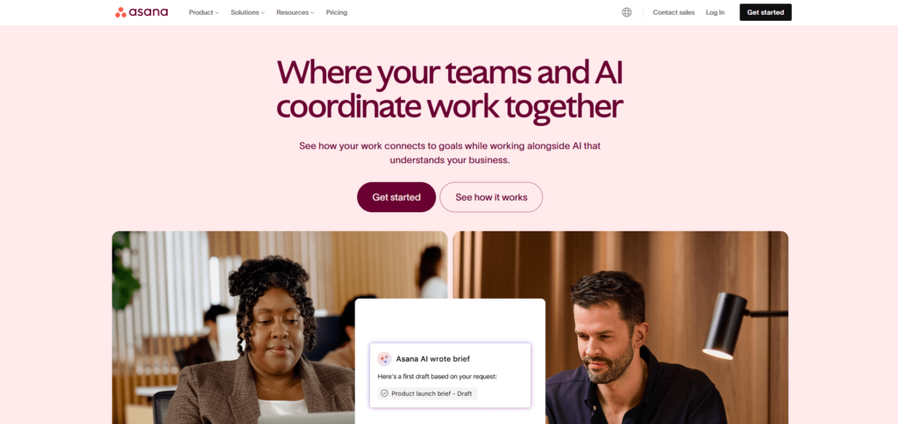Expand the Resources dropdown menu
Viewport: 898px width, 424px height.
click(x=295, y=12)
